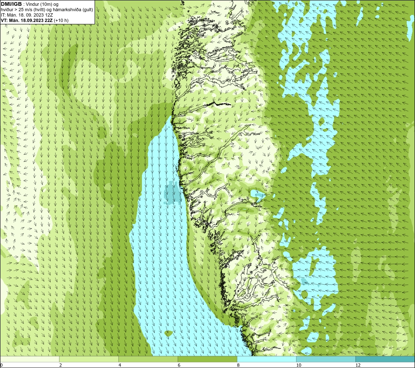415x368 pixels.
Task: Click the 'Vindur (10m) og' label
Action: (42, 4)
